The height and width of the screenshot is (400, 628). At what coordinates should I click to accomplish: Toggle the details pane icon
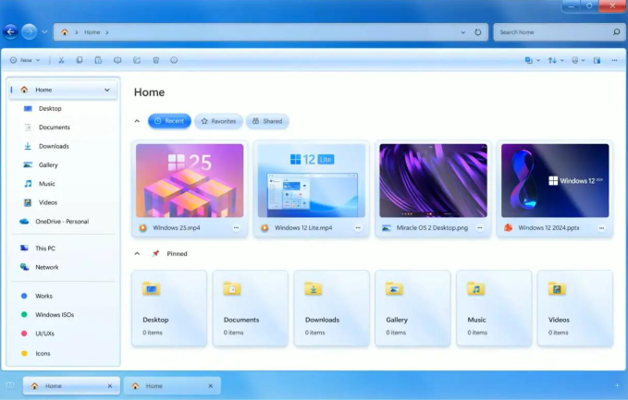pos(597,60)
